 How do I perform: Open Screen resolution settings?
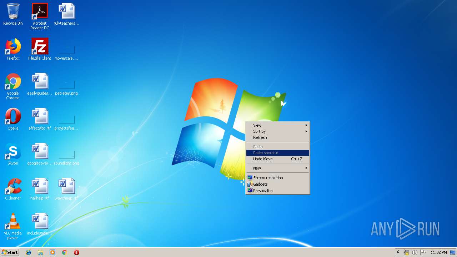278,178
